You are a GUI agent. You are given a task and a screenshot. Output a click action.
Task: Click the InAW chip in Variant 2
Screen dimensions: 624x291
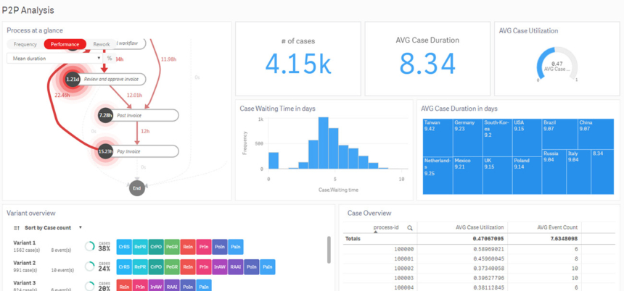(x=220, y=267)
